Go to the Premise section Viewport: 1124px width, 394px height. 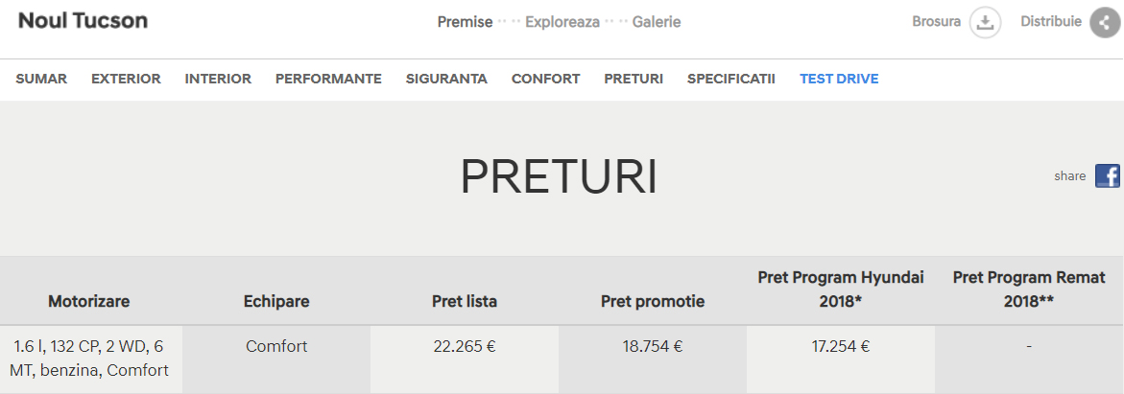465,21
